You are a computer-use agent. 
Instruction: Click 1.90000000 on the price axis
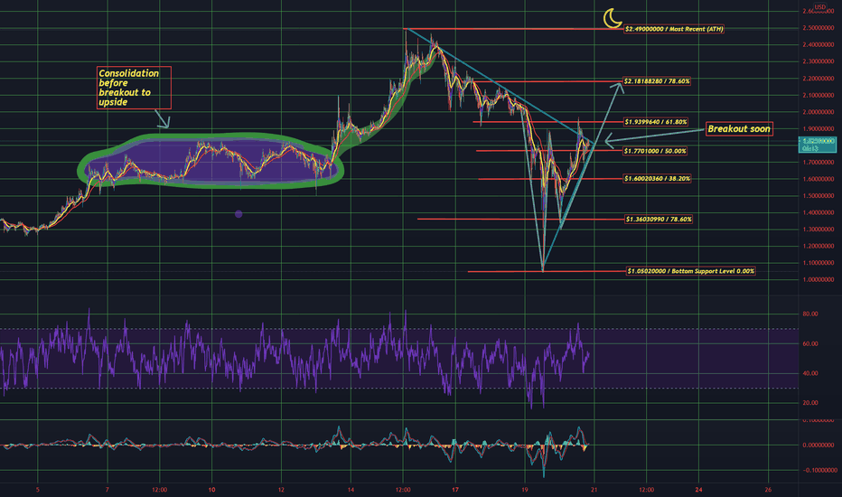coord(818,129)
